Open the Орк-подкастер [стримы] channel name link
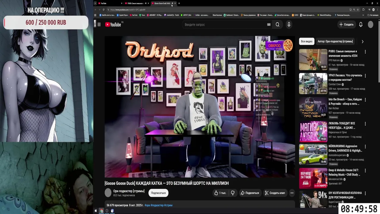The height and width of the screenshot is (214, 380). (x=129, y=191)
